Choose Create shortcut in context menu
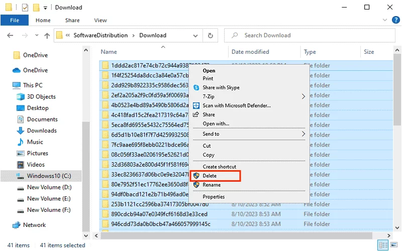The width and height of the screenshot is (402, 251). pyautogui.click(x=219, y=167)
